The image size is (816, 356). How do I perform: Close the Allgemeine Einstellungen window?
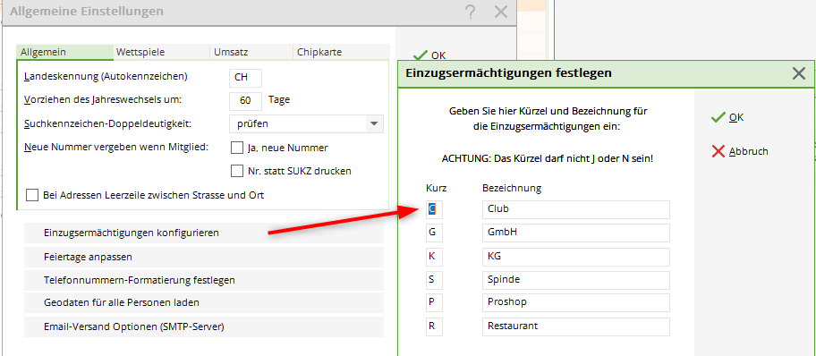click(501, 12)
